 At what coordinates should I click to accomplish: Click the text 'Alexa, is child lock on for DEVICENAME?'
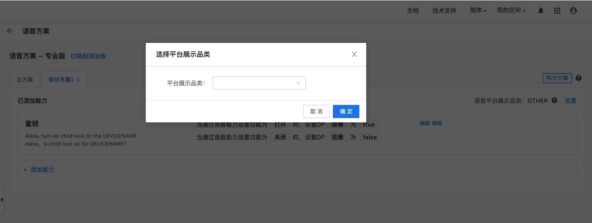pos(76,144)
